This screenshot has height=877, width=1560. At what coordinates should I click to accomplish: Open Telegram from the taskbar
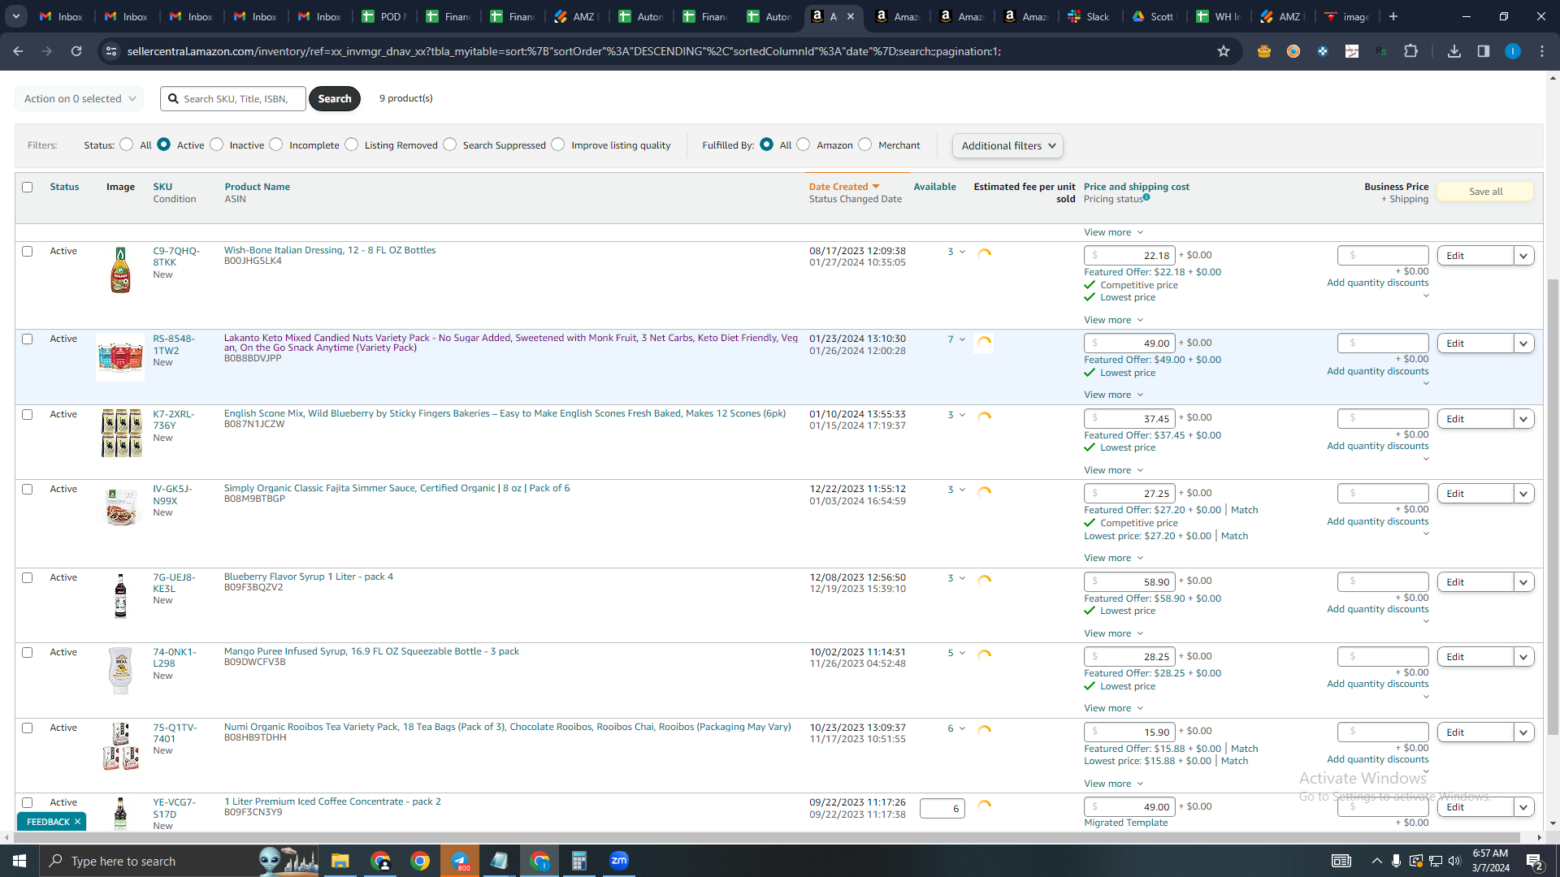coord(460,861)
